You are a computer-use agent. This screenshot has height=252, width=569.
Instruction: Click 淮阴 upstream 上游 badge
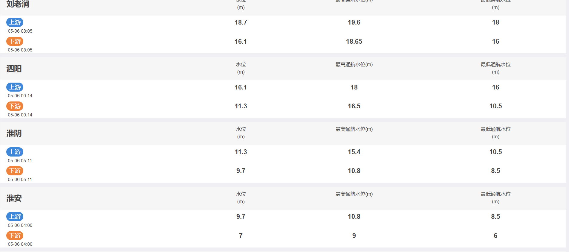point(15,152)
